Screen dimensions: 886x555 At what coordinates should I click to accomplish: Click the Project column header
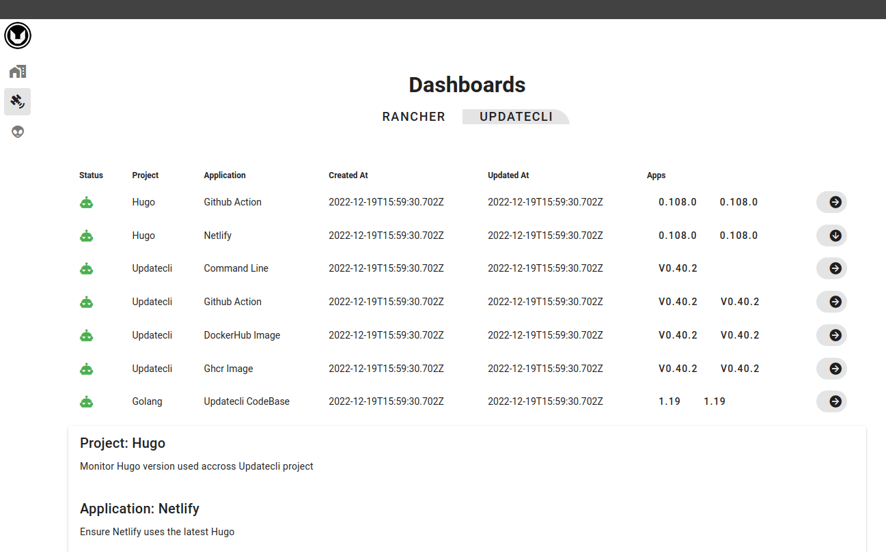click(x=145, y=175)
